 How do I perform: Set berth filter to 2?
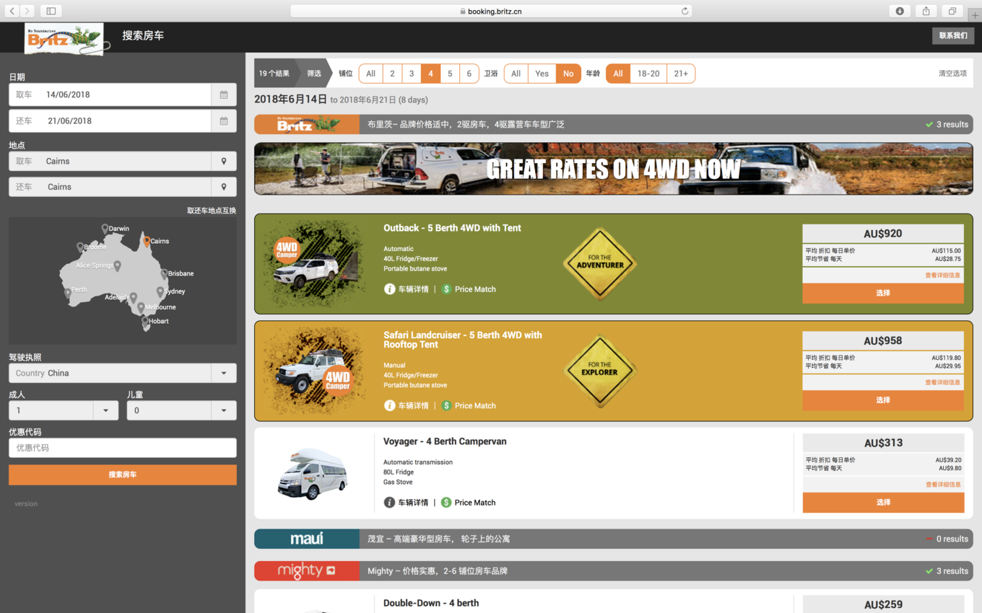pyautogui.click(x=392, y=74)
